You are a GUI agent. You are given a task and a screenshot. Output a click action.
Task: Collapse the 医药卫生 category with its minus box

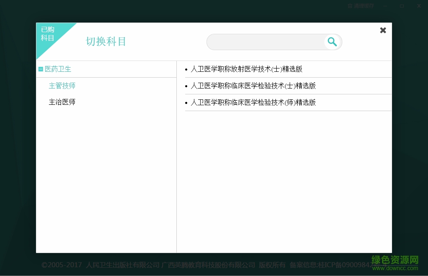coord(41,69)
